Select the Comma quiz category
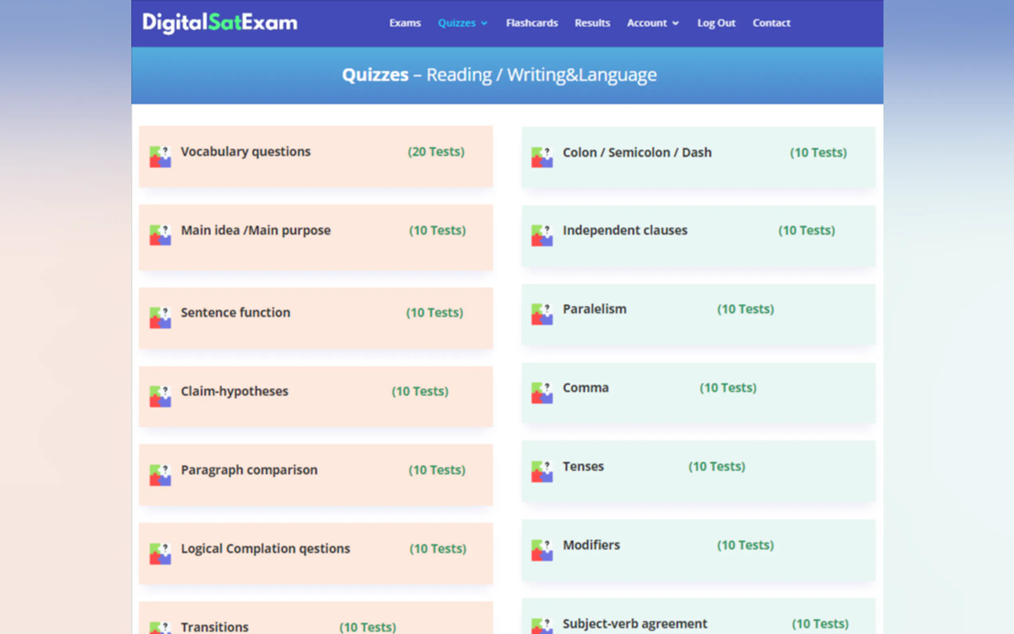Image resolution: width=1014 pixels, height=634 pixels. tap(585, 387)
